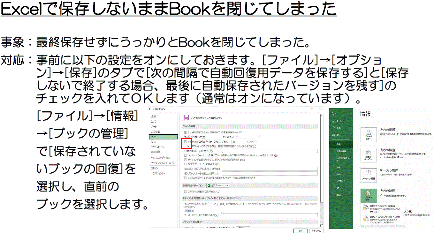The height and width of the screenshot is (233, 434).
Task: Click scrollbar down arrow in options dialog
Action: tap(322, 226)
